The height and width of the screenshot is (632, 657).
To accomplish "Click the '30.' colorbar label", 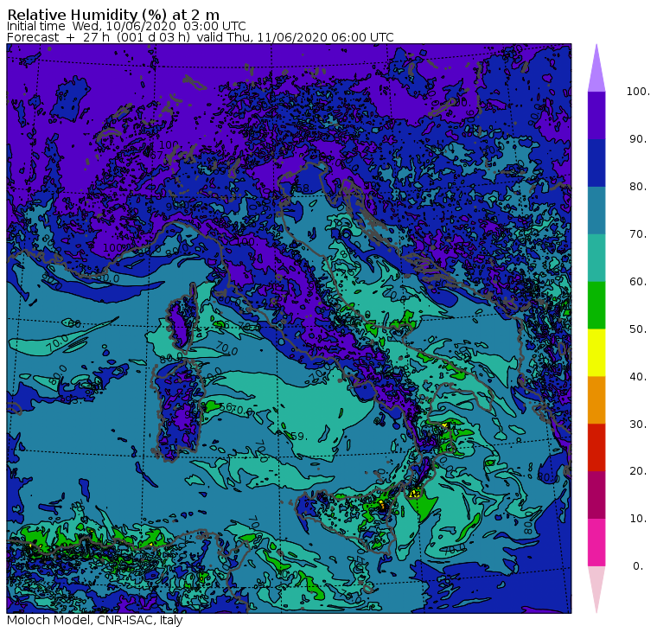I will 639,425.
